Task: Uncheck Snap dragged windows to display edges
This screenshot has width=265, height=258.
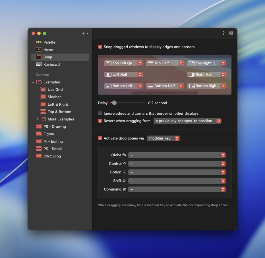Action: pos(100,47)
